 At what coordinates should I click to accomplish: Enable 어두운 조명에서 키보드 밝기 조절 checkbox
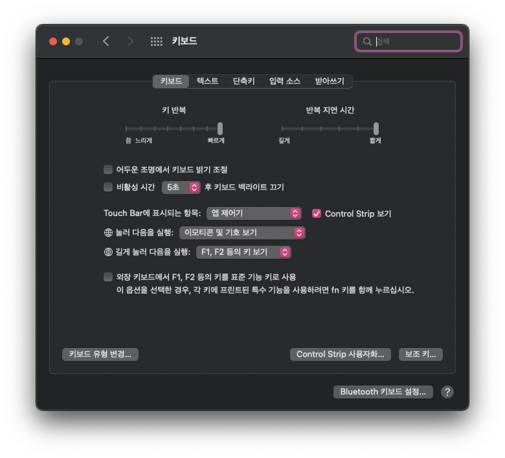point(108,169)
